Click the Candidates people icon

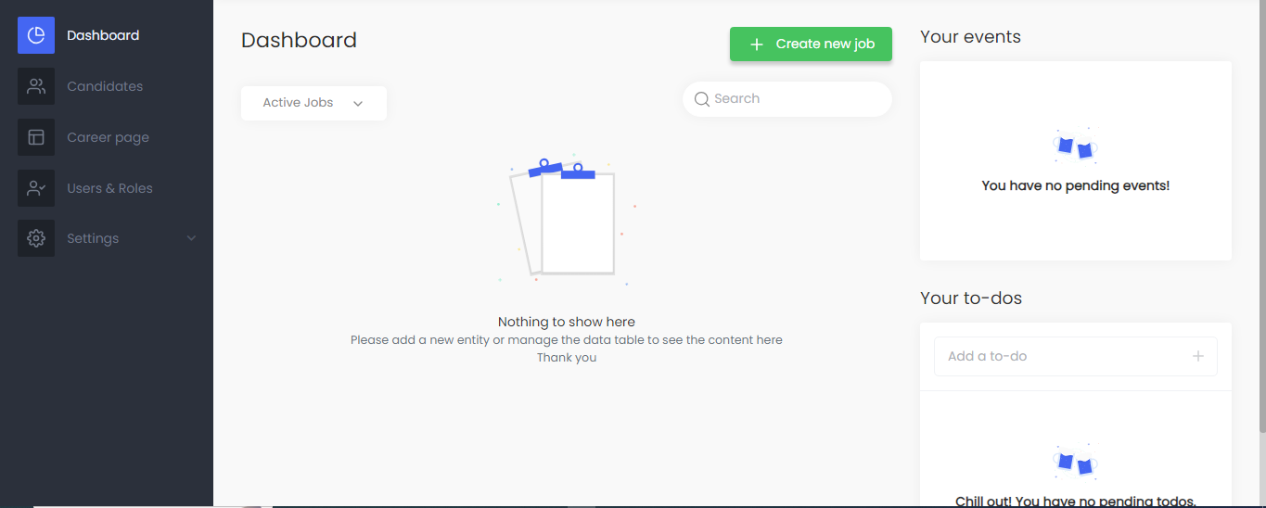click(x=36, y=86)
